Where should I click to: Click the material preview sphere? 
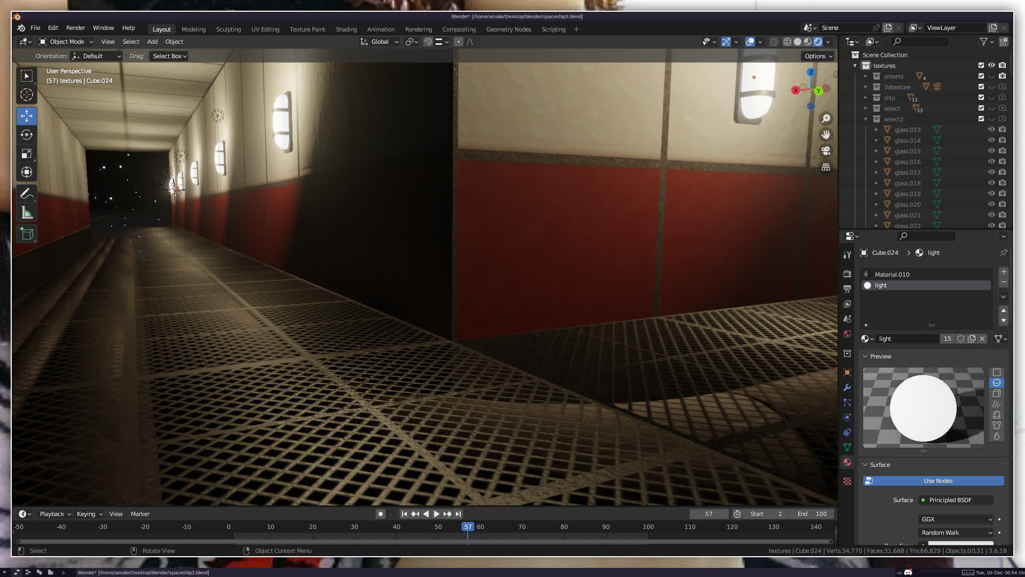pos(923,408)
